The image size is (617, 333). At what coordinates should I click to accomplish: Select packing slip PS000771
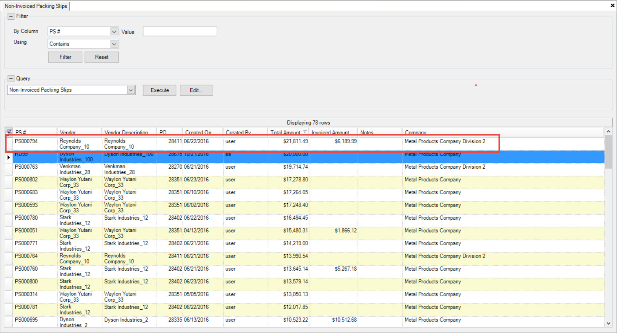pyautogui.click(x=26, y=243)
